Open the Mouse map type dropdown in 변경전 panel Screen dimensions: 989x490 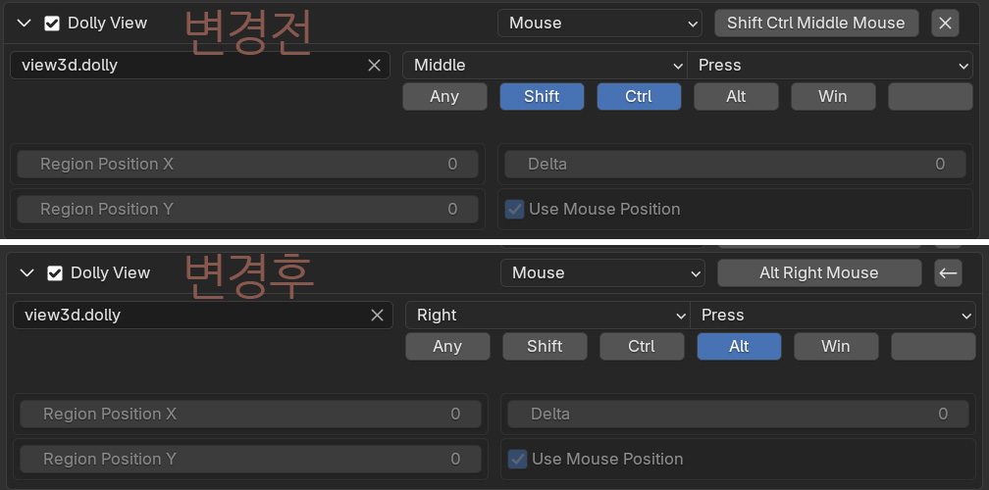599,24
